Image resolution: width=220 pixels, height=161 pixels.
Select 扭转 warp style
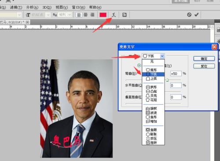point(153,143)
